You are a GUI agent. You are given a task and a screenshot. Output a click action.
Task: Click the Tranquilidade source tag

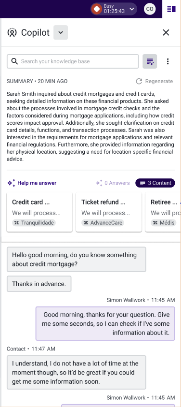tap(34, 223)
